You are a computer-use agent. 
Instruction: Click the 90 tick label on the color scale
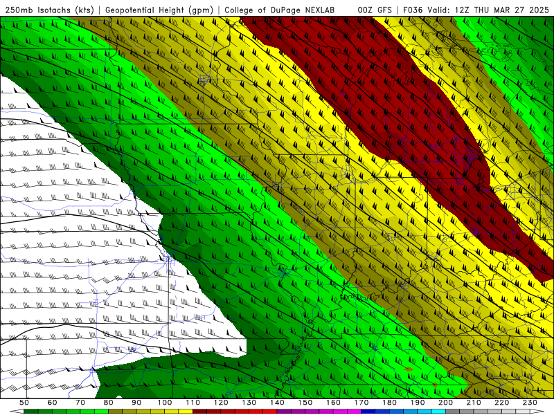tap(136, 403)
